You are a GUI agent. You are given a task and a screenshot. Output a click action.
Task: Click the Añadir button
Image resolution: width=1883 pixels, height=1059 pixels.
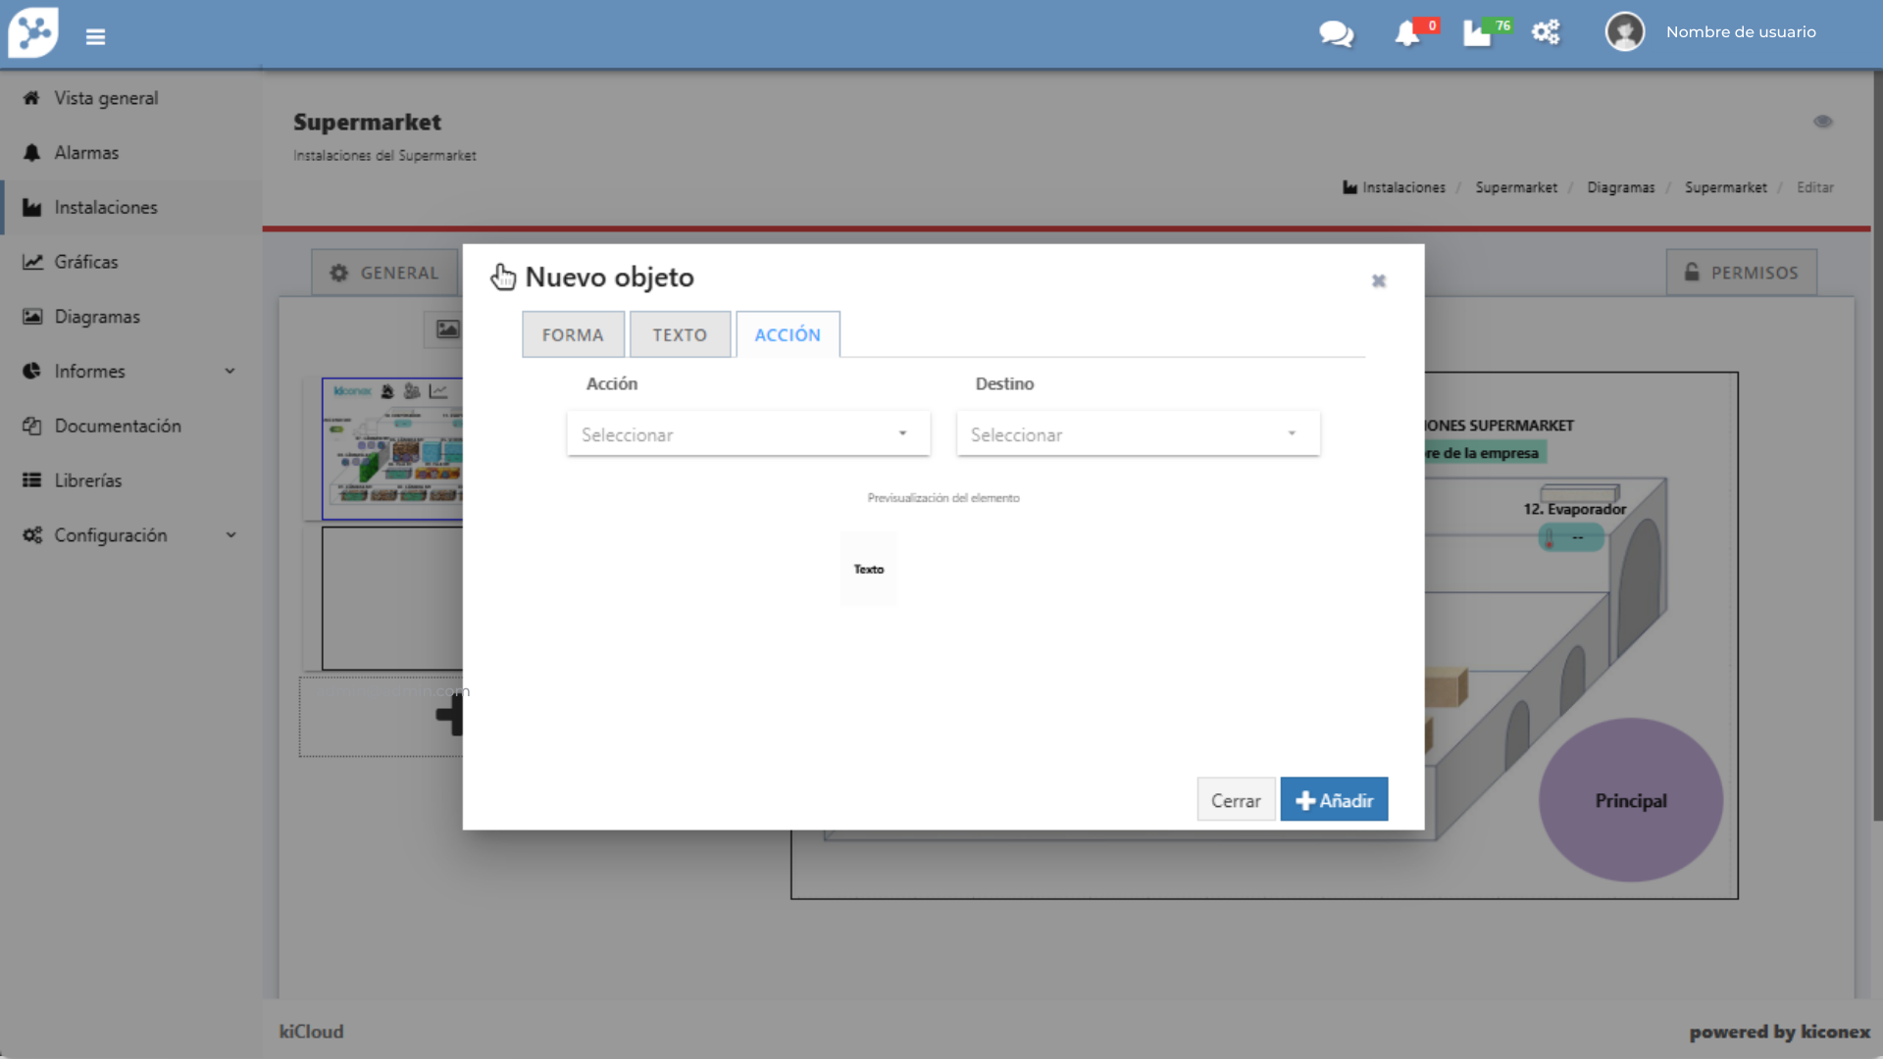1334,800
